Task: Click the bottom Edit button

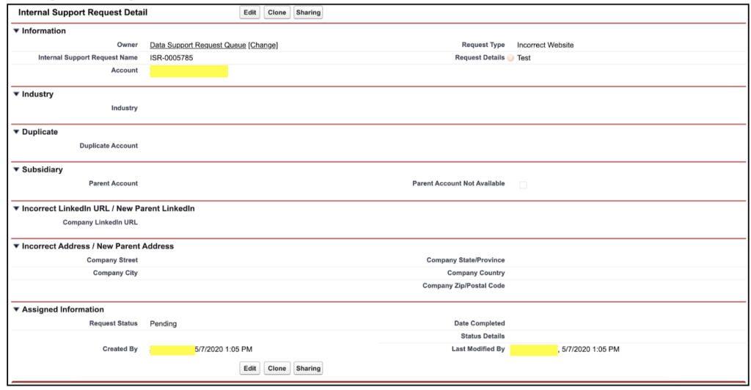Action: coord(250,368)
